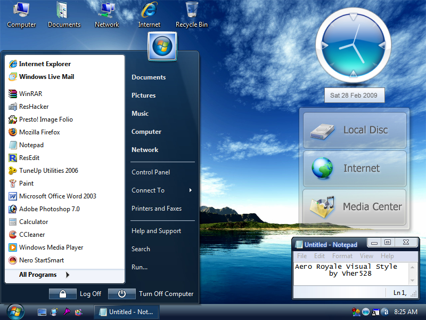This screenshot has height=320, width=426.
Task: Open the Notepad File menu
Action: coord(302,256)
